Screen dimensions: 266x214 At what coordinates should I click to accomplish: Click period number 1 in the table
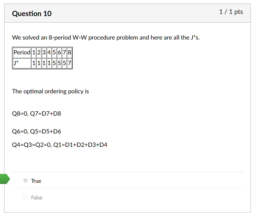click(x=33, y=53)
